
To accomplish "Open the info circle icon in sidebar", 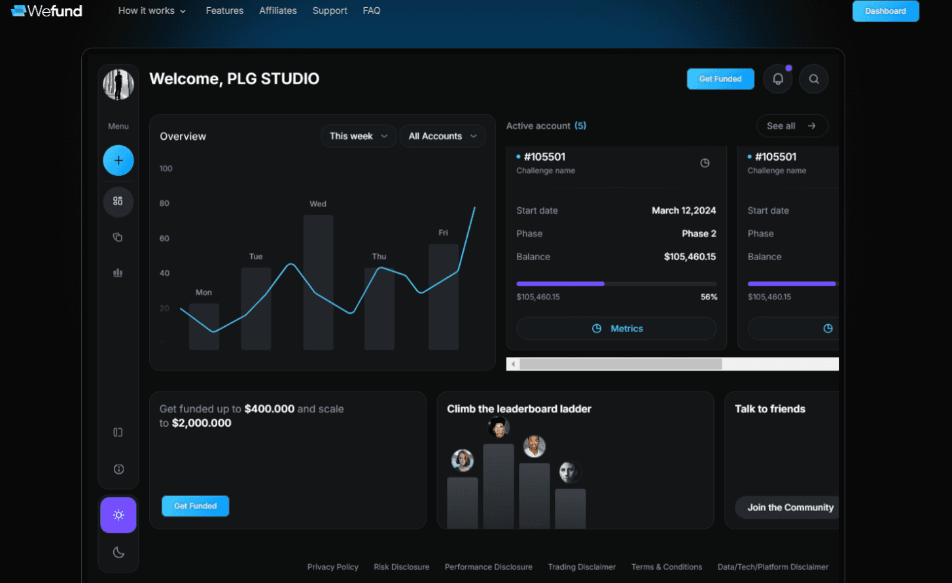I will click(118, 469).
